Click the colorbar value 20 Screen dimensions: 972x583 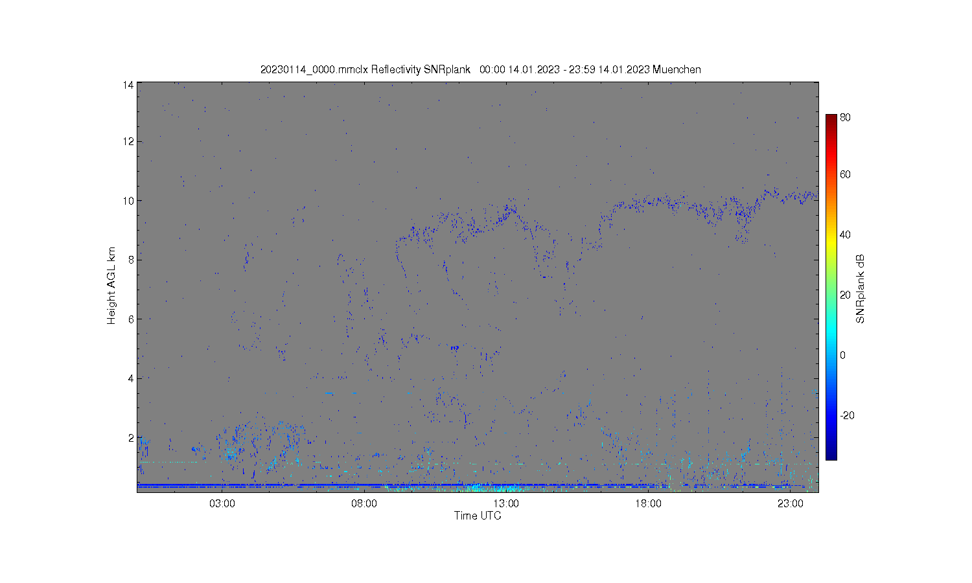point(845,295)
